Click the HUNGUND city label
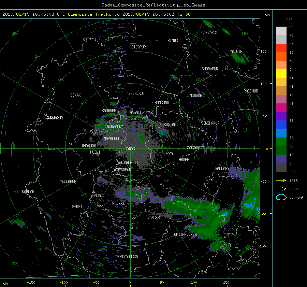Image resolution: width=307 pixels, height=287 pixels. pyautogui.click(x=162, y=103)
